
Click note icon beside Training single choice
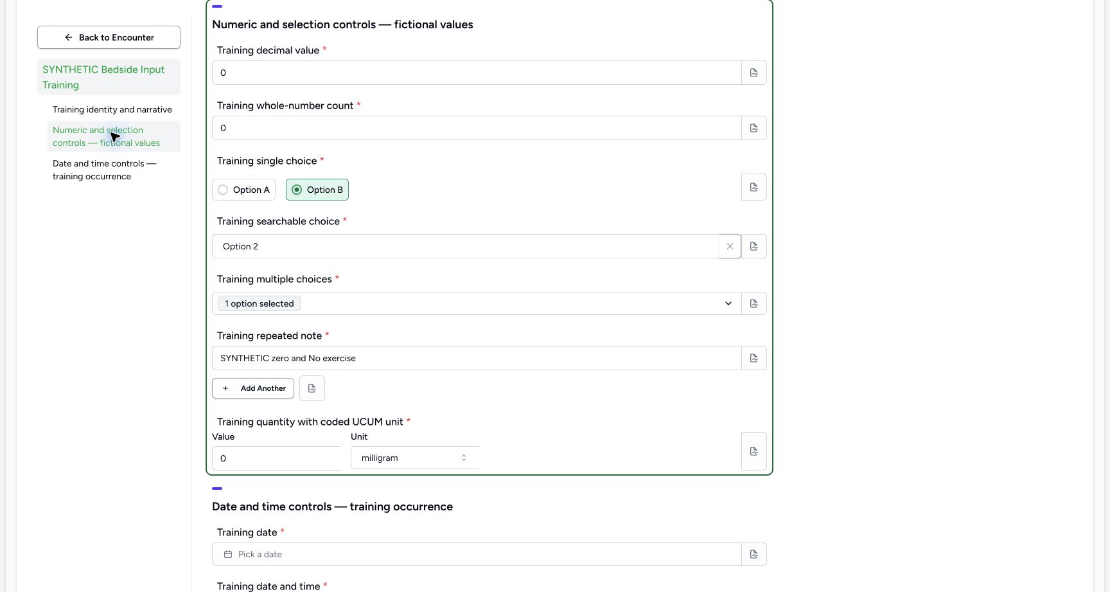click(x=754, y=187)
